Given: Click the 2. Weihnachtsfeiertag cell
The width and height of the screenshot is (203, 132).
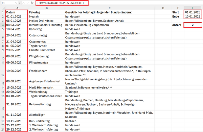Looking at the screenshot, I should (47, 129).
